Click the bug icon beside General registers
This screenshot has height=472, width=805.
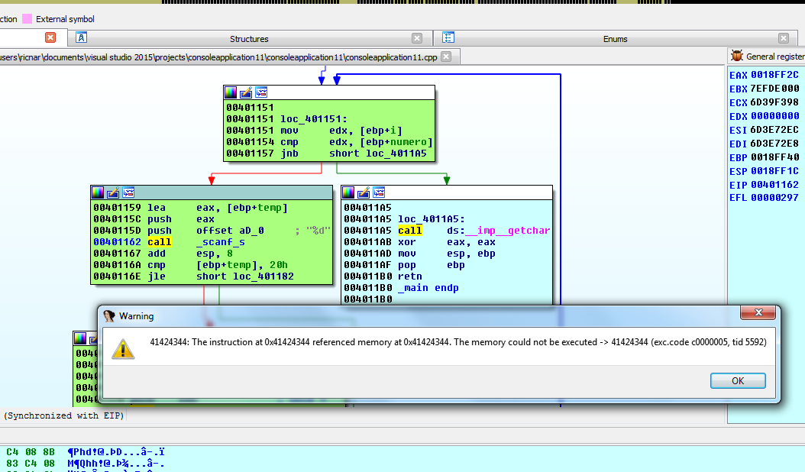(737, 56)
